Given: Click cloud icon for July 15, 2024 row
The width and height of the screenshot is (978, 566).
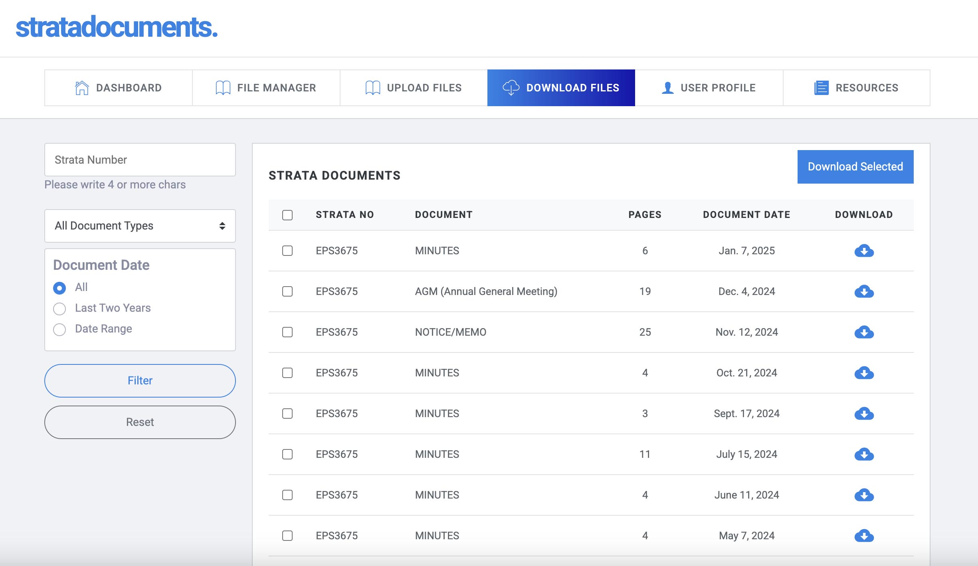Looking at the screenshot, I should click(x=864, y=454).
